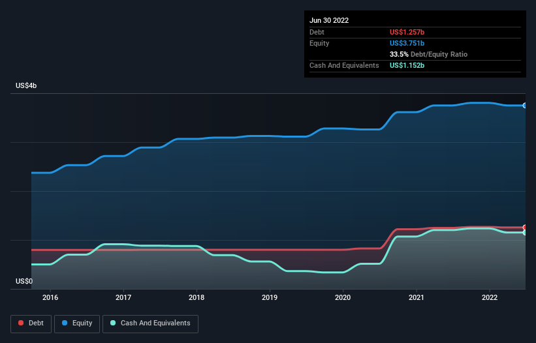This screenshot has height=343, width=536.
Task: Click the 2017 x-axis label
Action: tap(123, 297)
